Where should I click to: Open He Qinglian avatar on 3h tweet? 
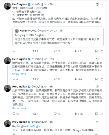[7, 6]
